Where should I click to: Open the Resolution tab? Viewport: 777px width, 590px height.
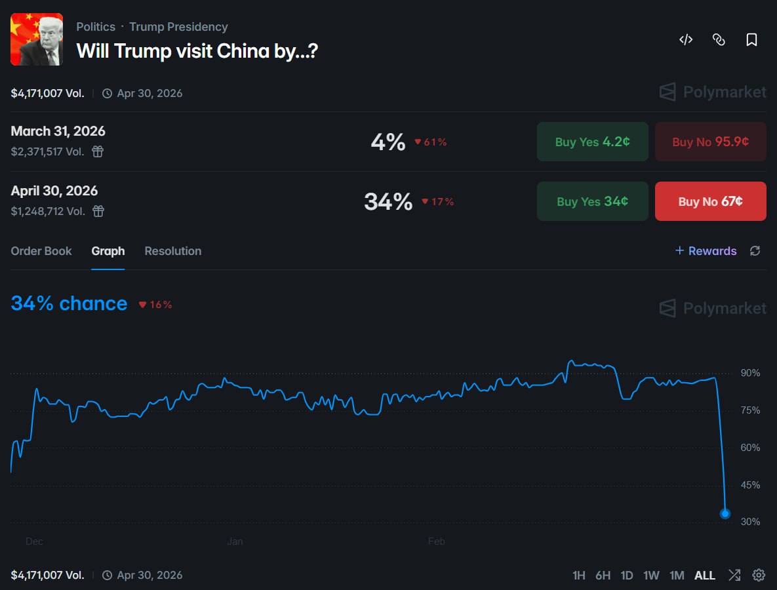172,251
